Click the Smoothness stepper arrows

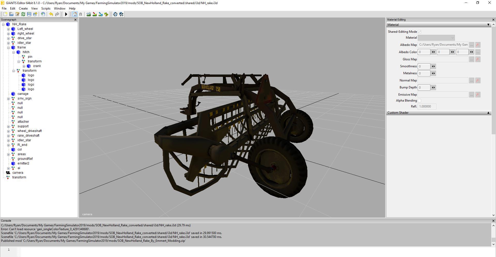[x=433, y=66]
